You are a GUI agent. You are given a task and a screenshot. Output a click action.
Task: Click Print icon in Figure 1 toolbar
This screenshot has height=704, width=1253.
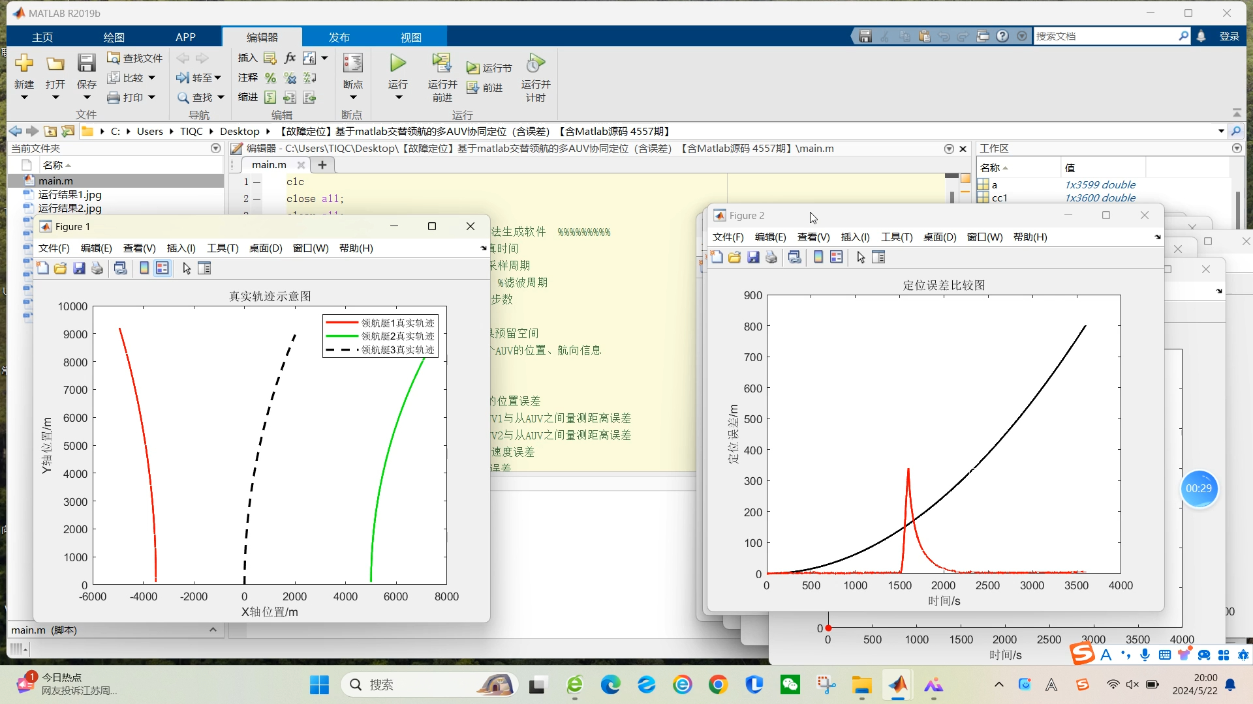pos(97,268)
